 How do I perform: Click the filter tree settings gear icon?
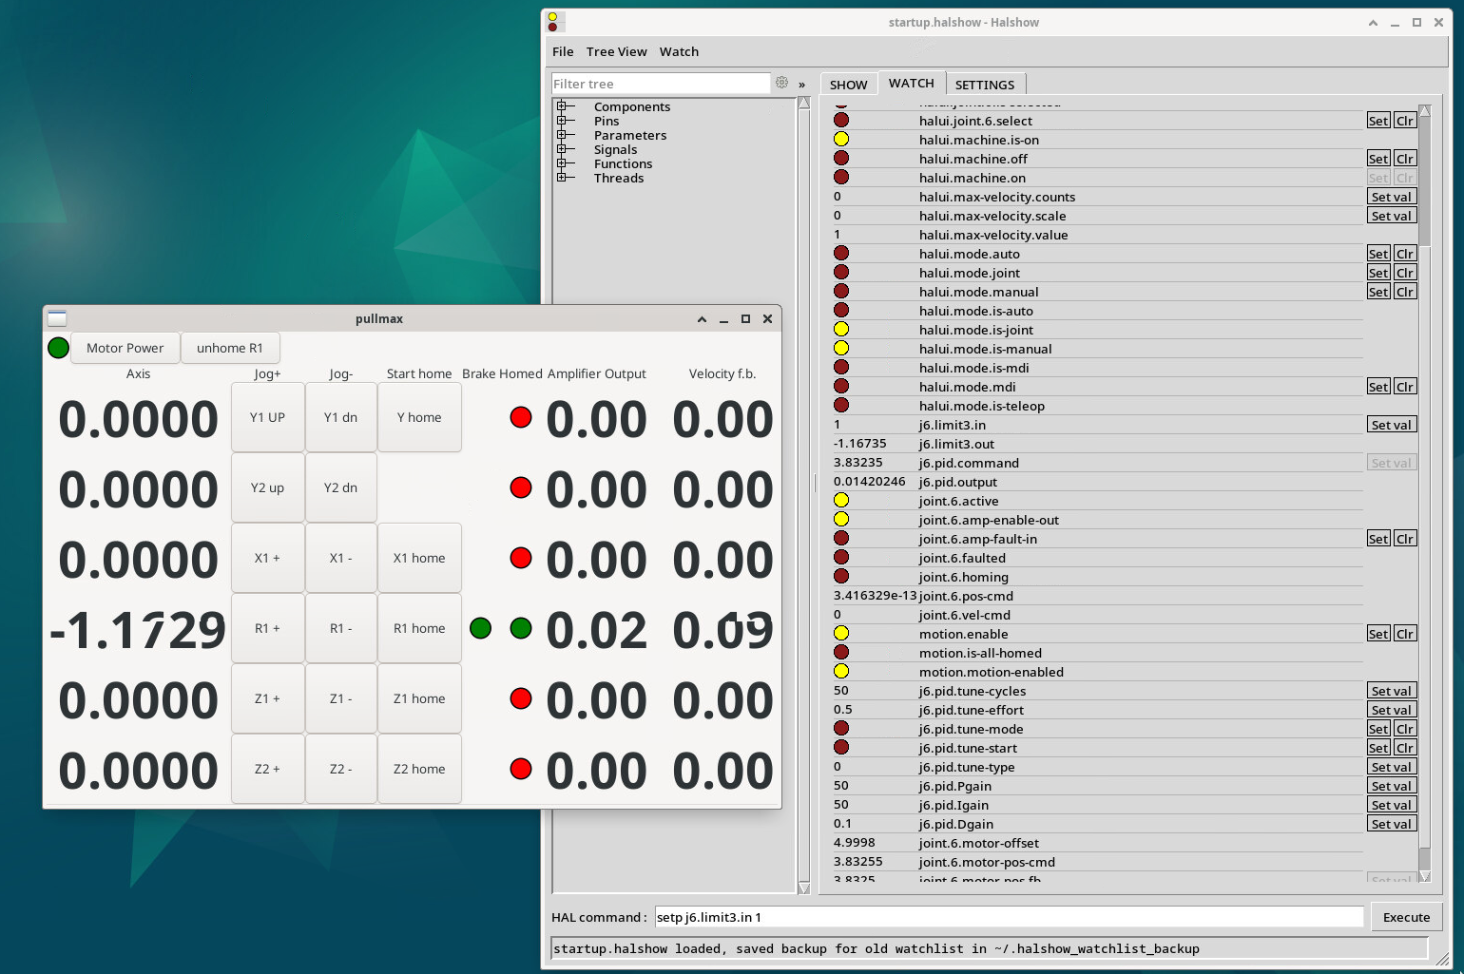(781, 84)
